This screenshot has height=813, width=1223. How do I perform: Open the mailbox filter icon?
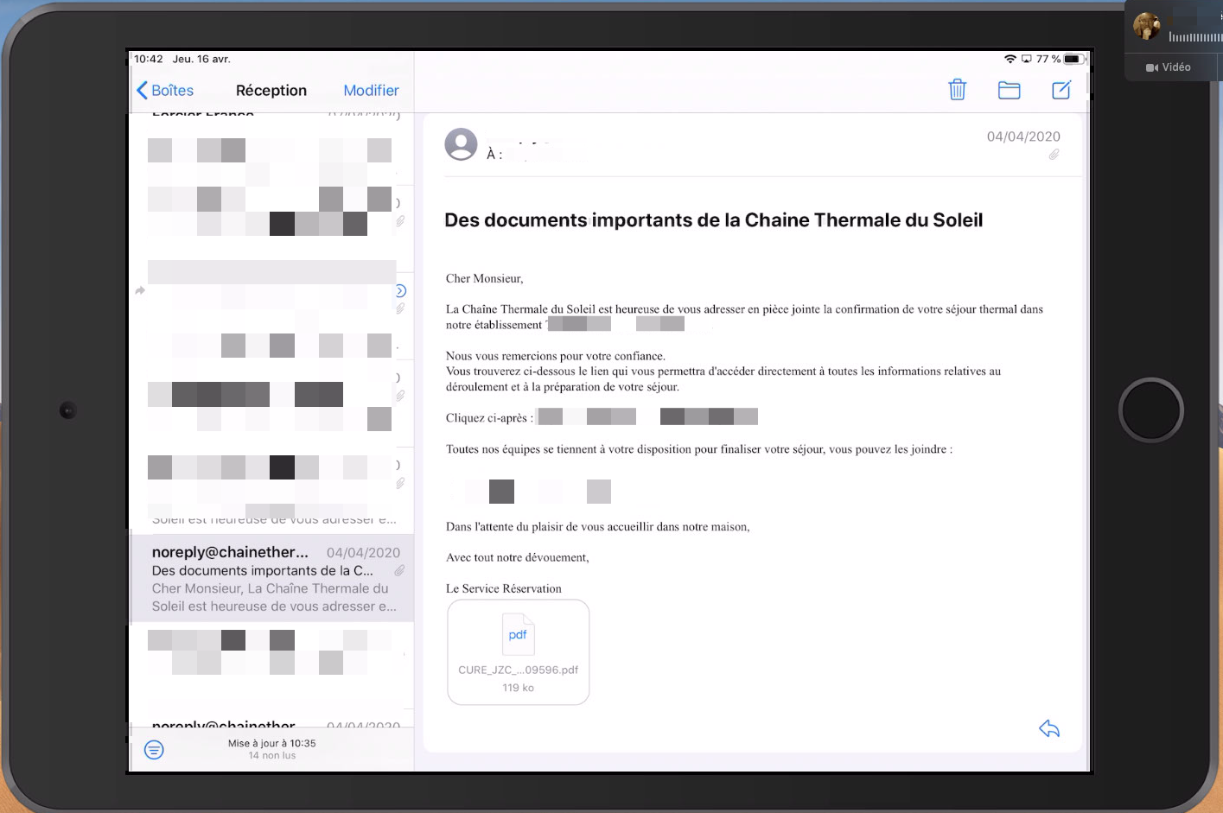154,749
